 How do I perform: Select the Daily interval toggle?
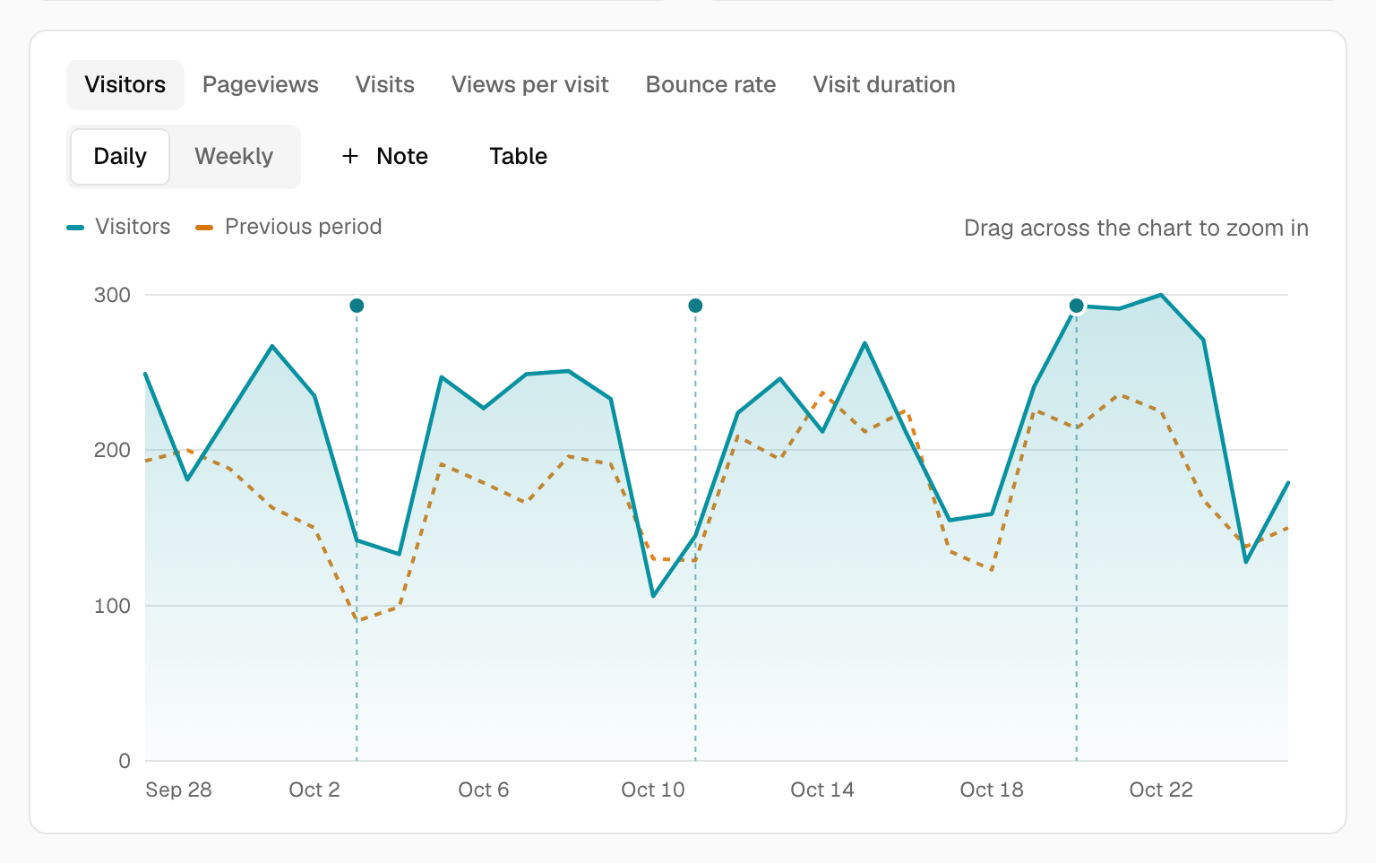click(x=120, y=157)
